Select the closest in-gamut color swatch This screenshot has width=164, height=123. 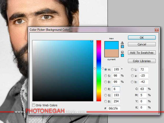(x=122, y=46)
